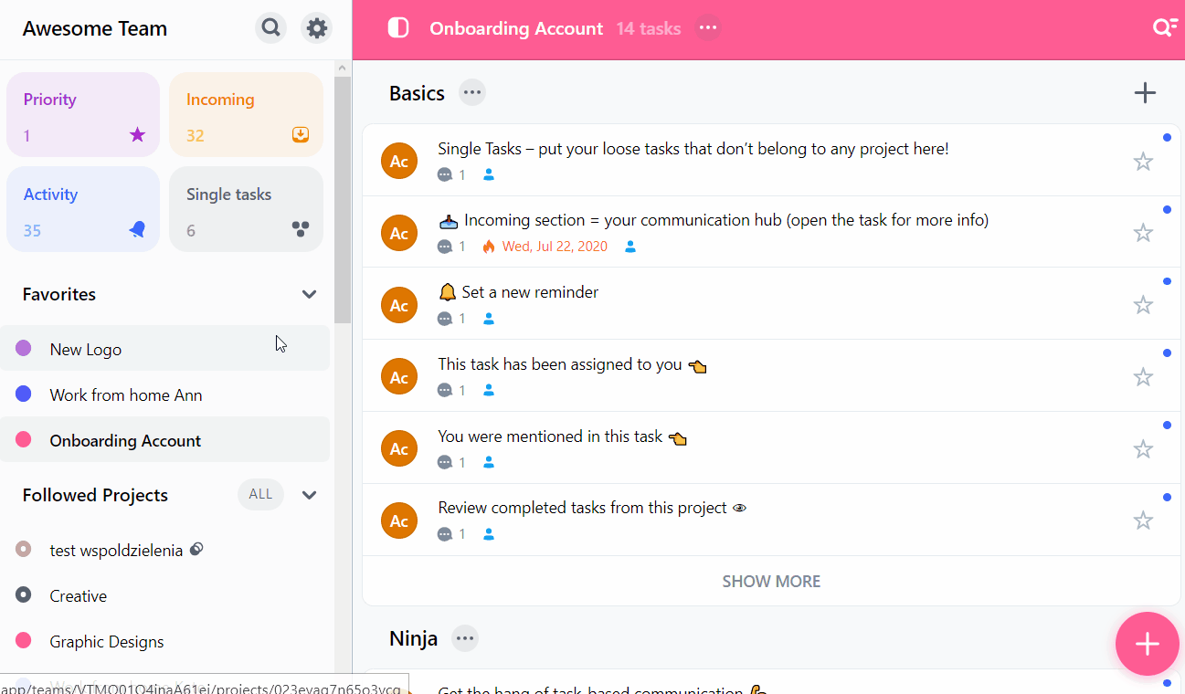Open comments icon on Set a new reminder

pyautogui.click(x=445, y=319)
